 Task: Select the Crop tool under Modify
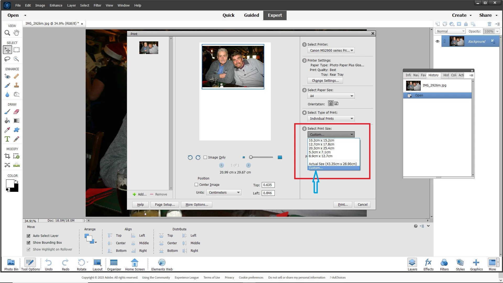7,156
